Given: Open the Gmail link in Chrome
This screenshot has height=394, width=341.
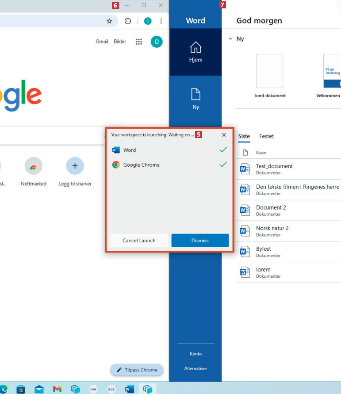Looking at the screenshot, I should point(102,42).
